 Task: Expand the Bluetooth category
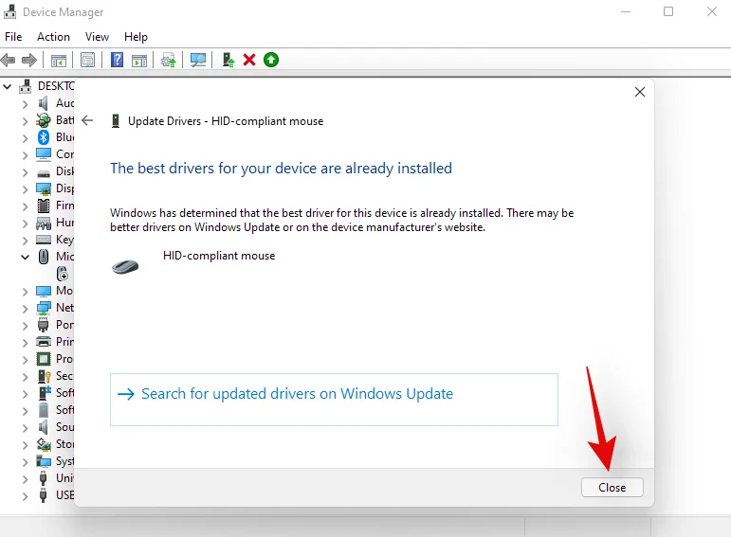[26, 138]
